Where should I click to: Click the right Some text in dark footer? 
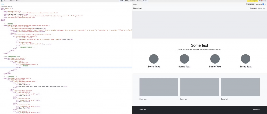[x=256, y=109]
